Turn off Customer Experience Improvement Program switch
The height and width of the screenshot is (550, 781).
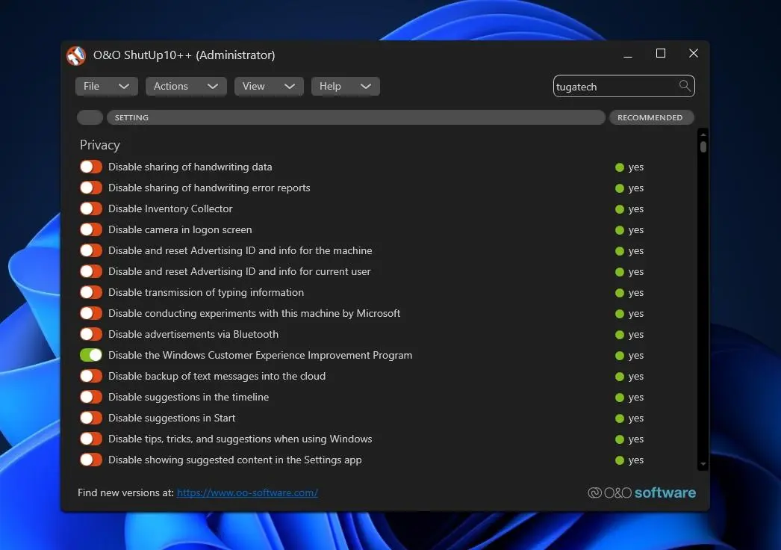90,355
